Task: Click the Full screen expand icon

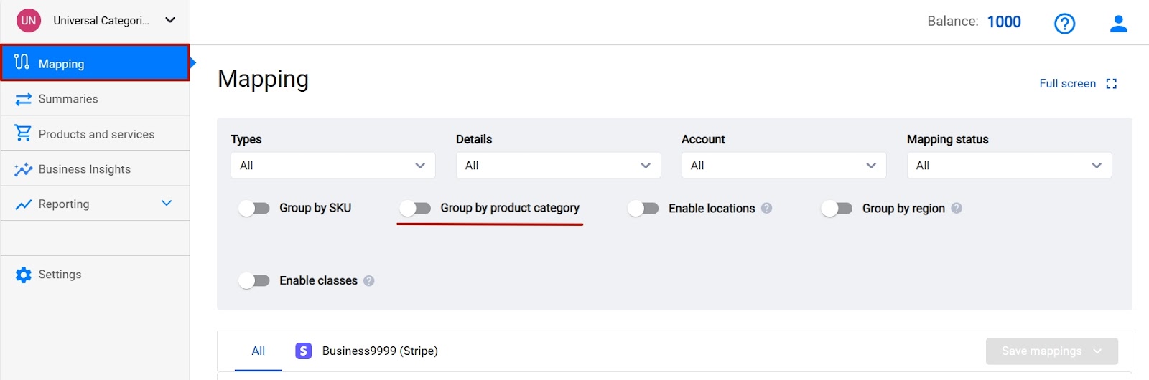Action: (1112, 84)
